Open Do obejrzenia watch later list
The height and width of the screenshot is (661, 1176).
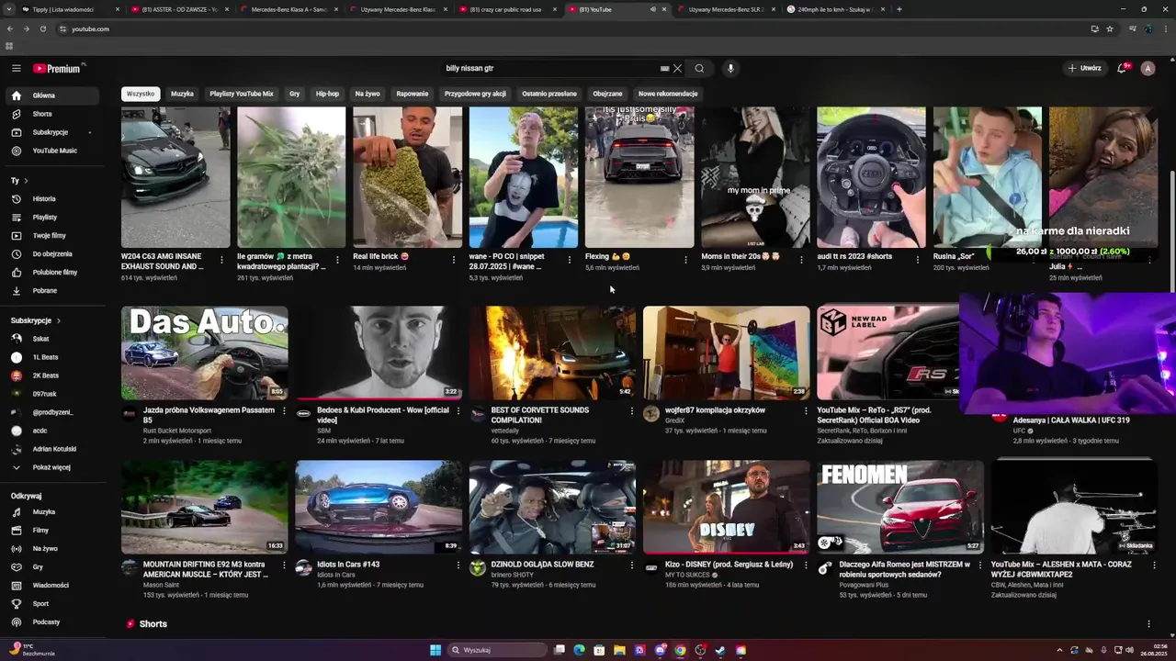click(x=53, y=253)
